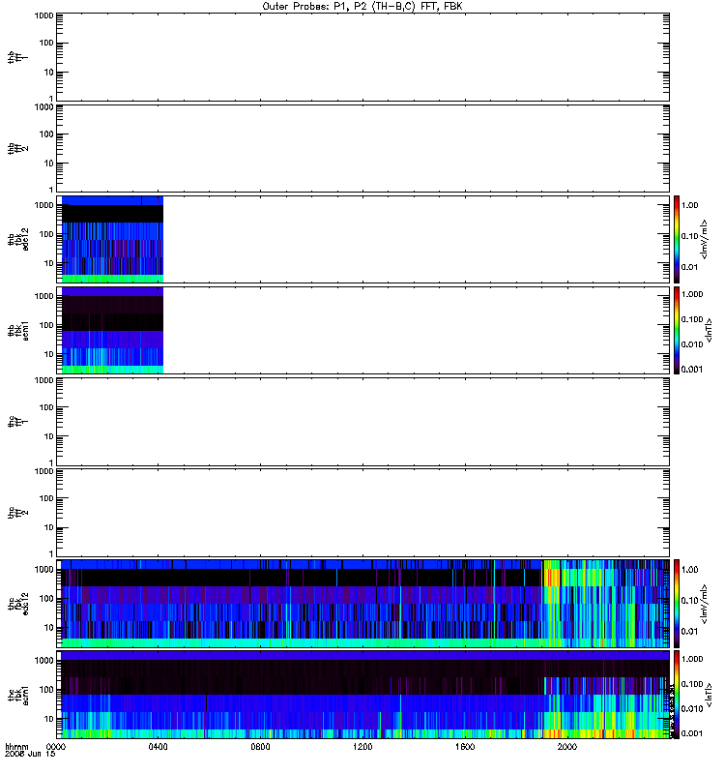
Task: Click the '10' y-tick of thb fbk edc12 panel
Action: (49, 263)
